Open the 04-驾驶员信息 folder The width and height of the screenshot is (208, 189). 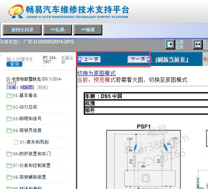27,130
